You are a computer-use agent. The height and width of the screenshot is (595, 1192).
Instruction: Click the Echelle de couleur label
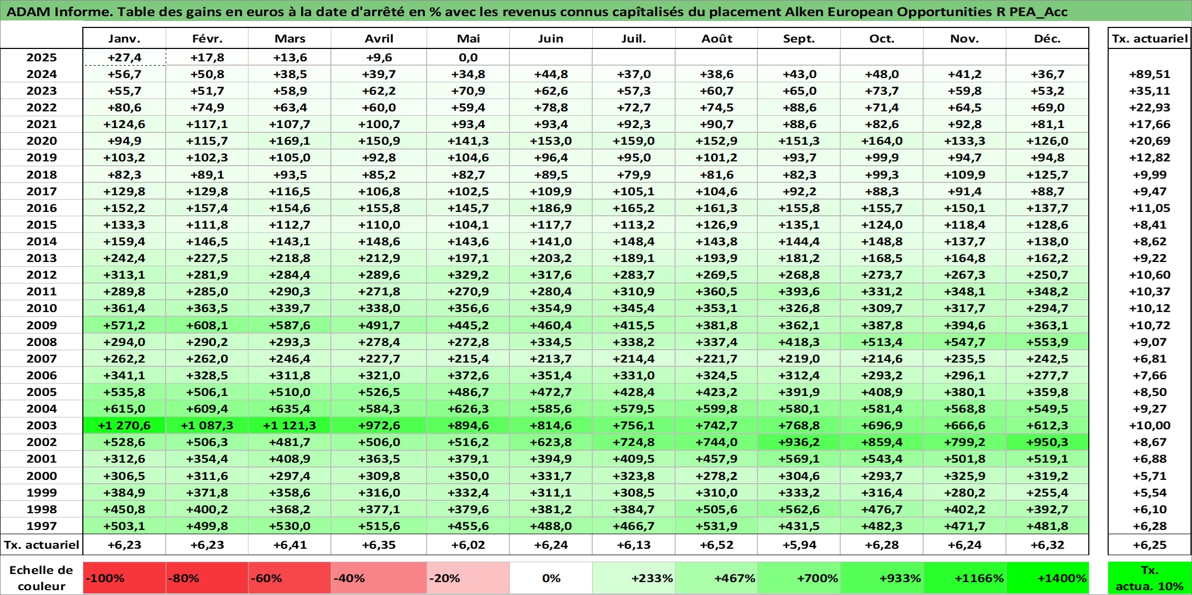point(41,578)
